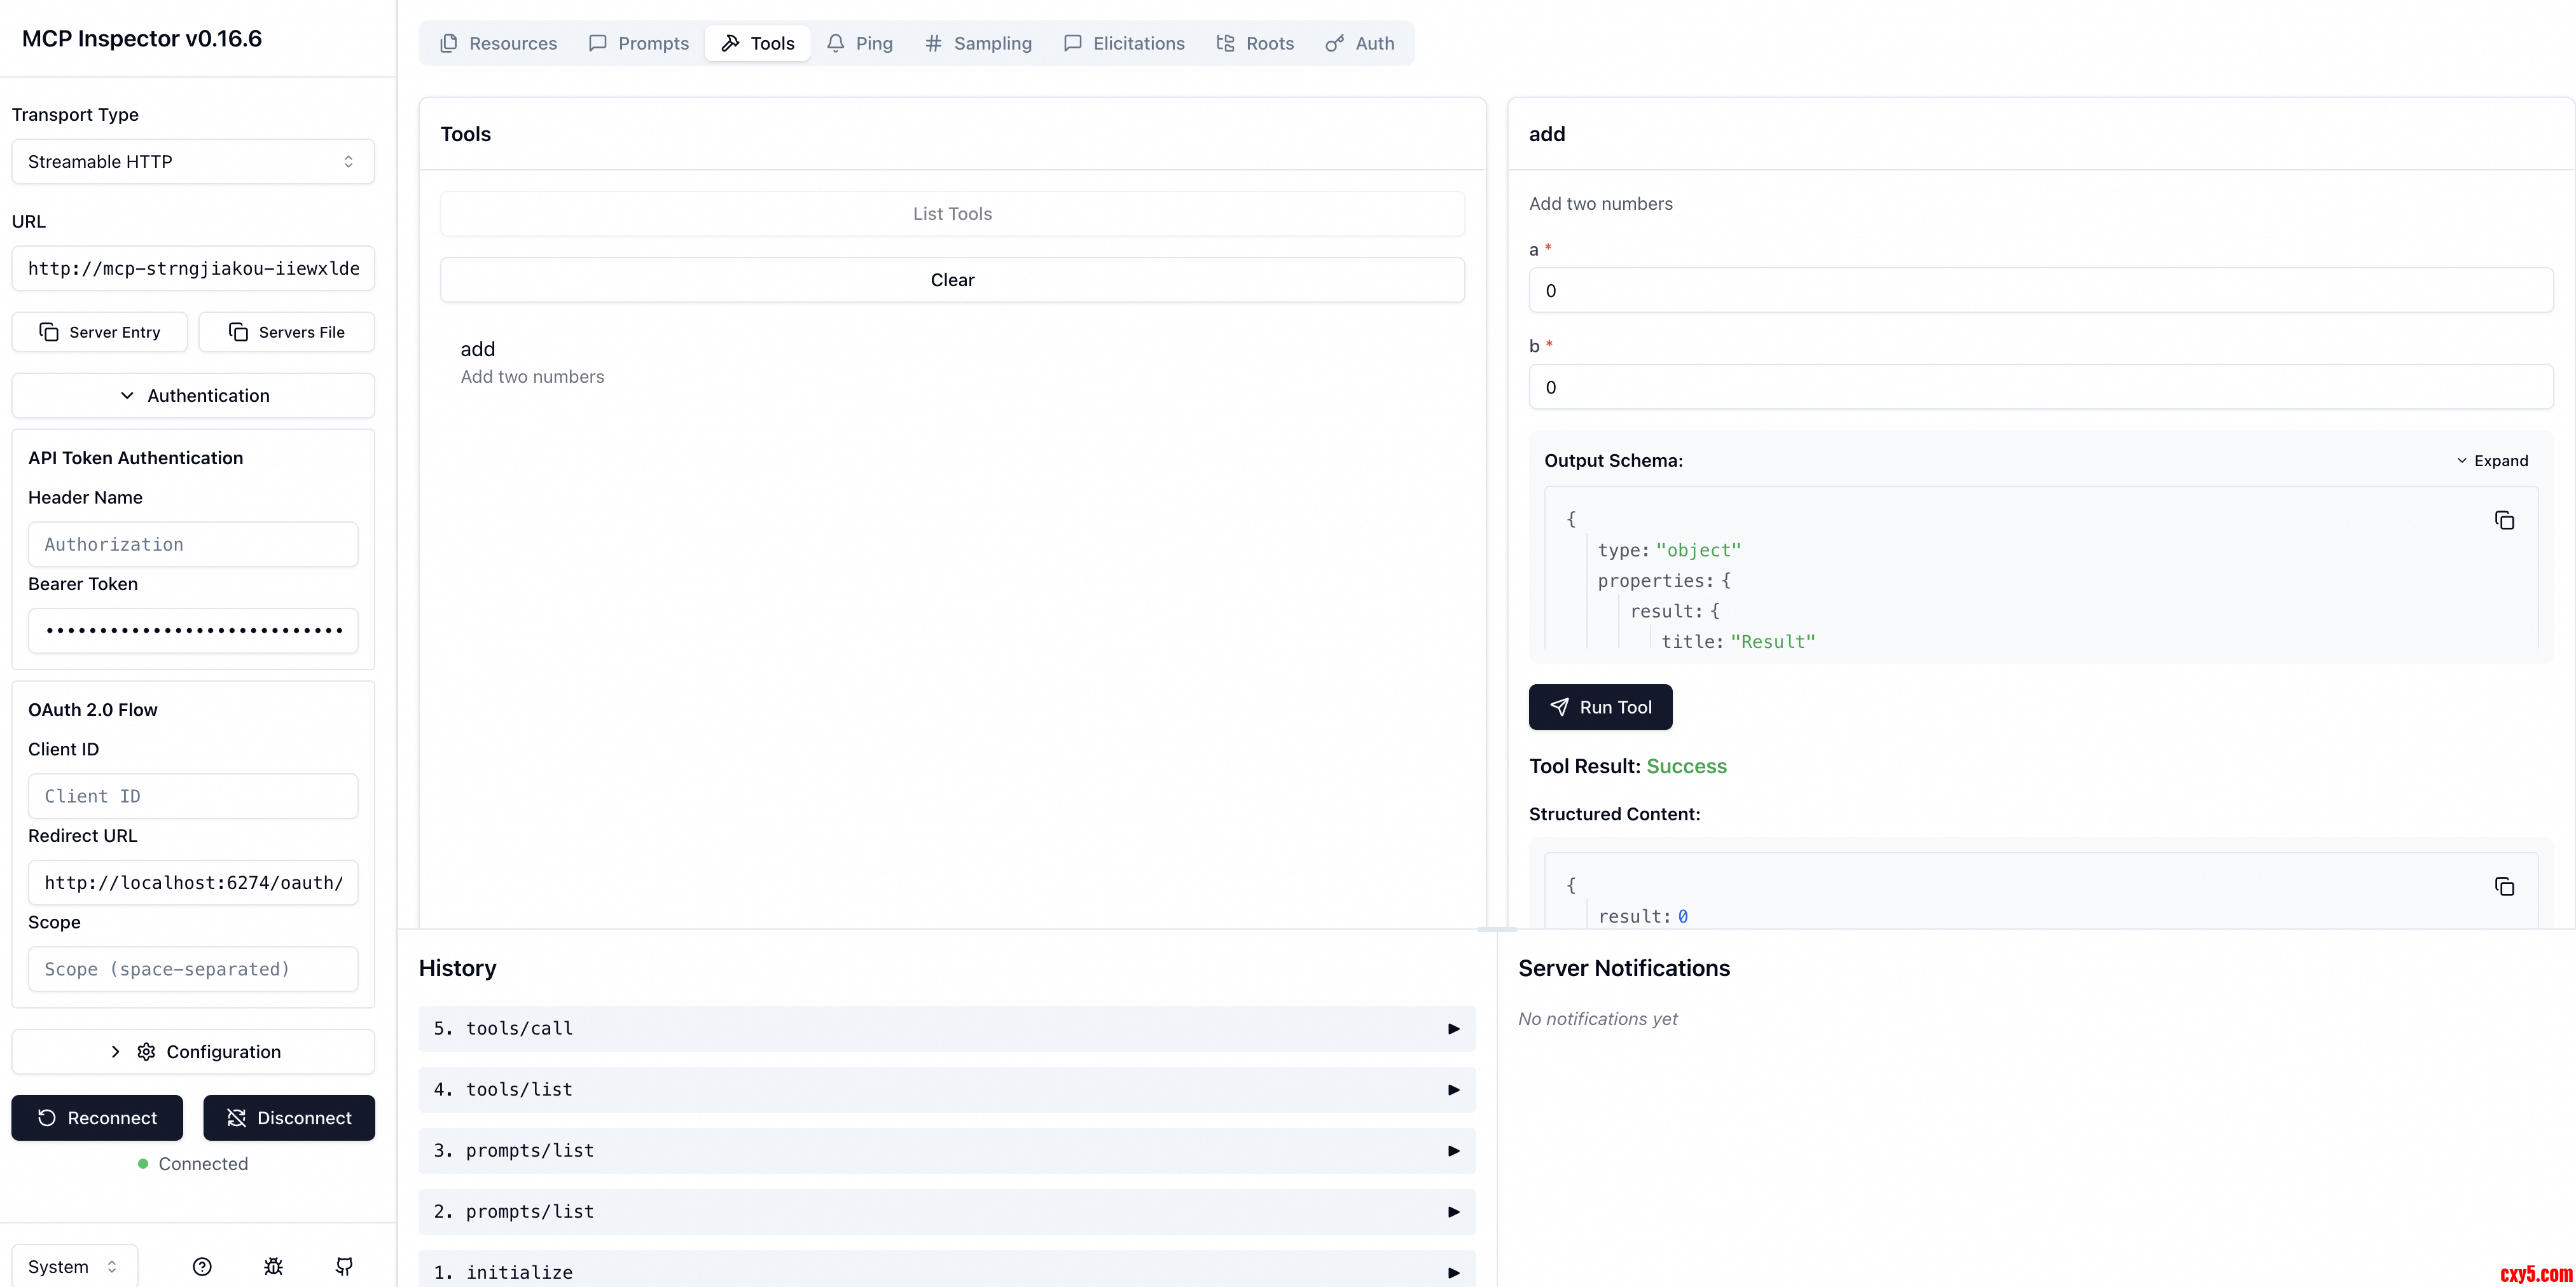This screenshot has height=1287, width=2576.
Task: Copy Servers File configuration
Action: pos(287,332)
